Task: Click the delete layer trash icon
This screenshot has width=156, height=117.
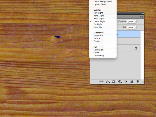Action: (x=138, y=81)
